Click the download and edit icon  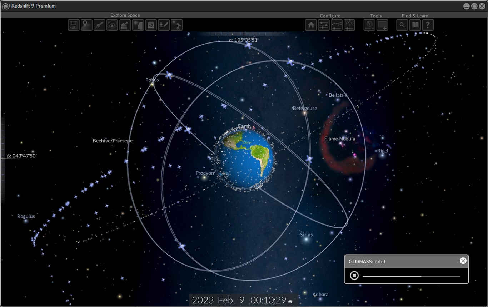click(164, 25)
